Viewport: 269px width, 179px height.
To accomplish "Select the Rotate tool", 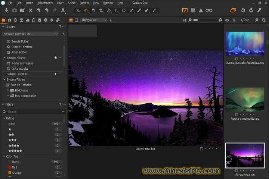I will [x=109, y=10].
